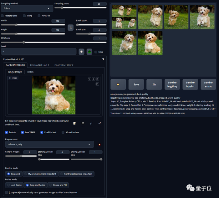The image size is (219, 198).
Task: Click the Batch count slider handle
Action: pyautogui.click(x=77, y=25)
